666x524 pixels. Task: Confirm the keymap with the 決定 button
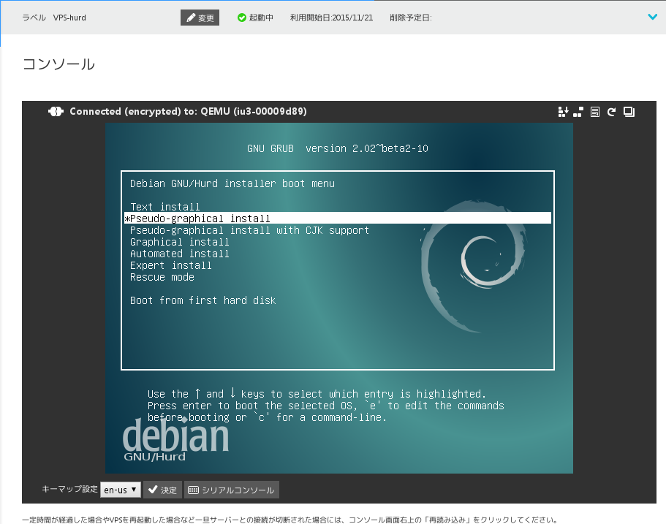(x=163, y=490)
